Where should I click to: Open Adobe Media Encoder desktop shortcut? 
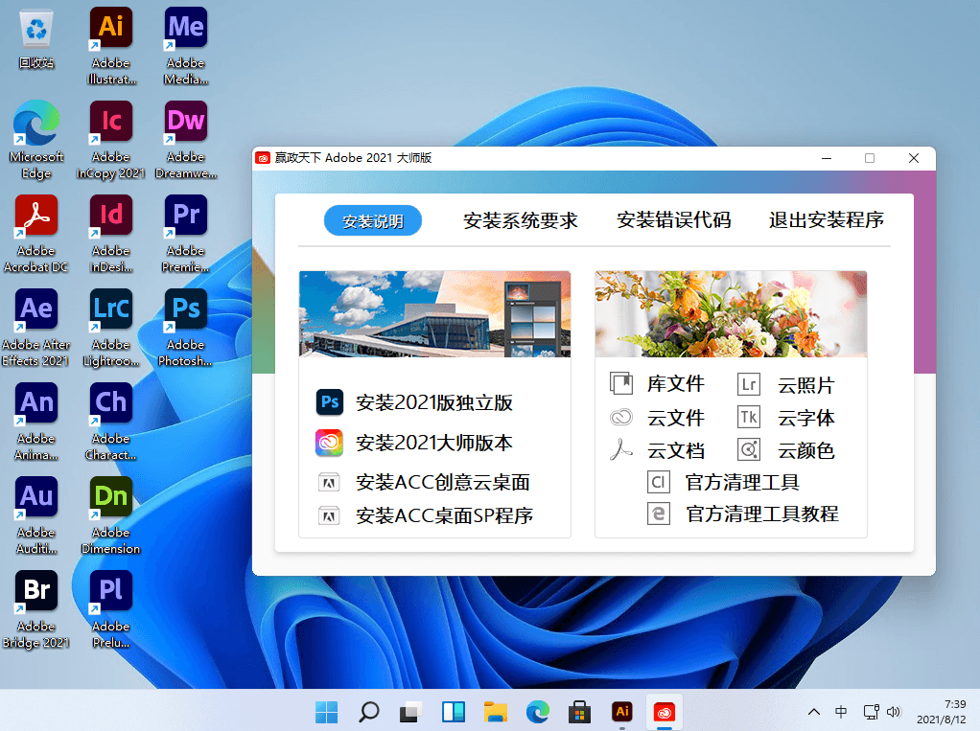pos(186,46)
